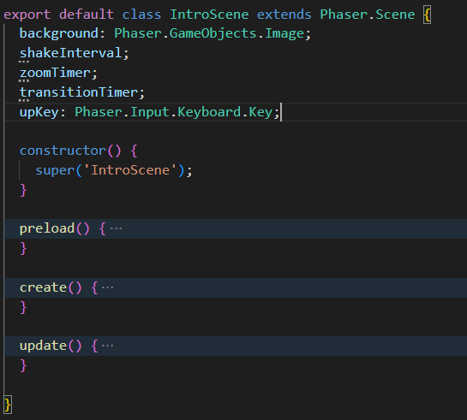Image resolution: width=467 pixels, height=420 pixels.
Task: Click the IntroScene class name
Action: 209,15
